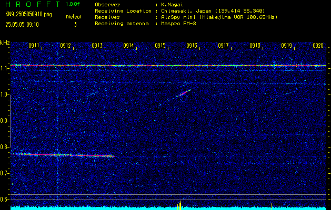Click the 0917 time marker
The image size is (331, 210).
223,45
